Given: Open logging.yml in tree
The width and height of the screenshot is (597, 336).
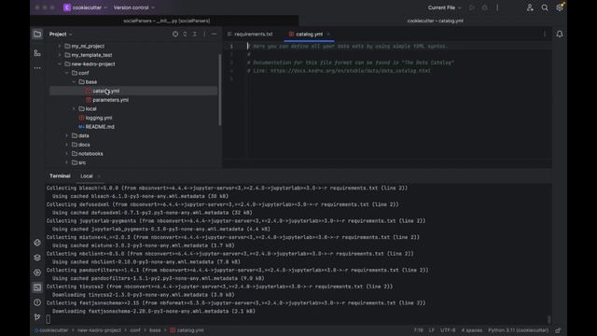Looking at the screenshot, I should [99, 118].
